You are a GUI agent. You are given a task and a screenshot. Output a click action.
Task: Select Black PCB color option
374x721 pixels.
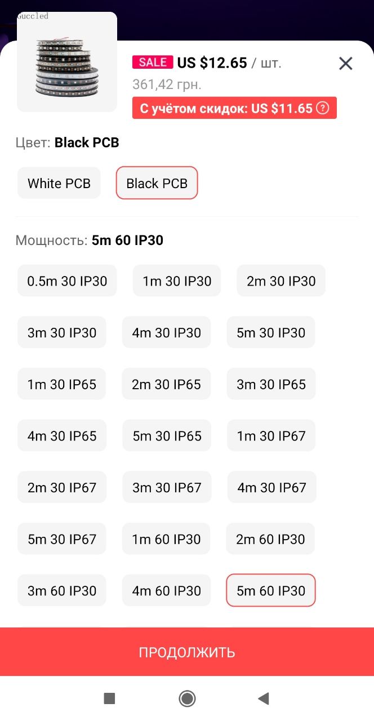pos(157,183)
